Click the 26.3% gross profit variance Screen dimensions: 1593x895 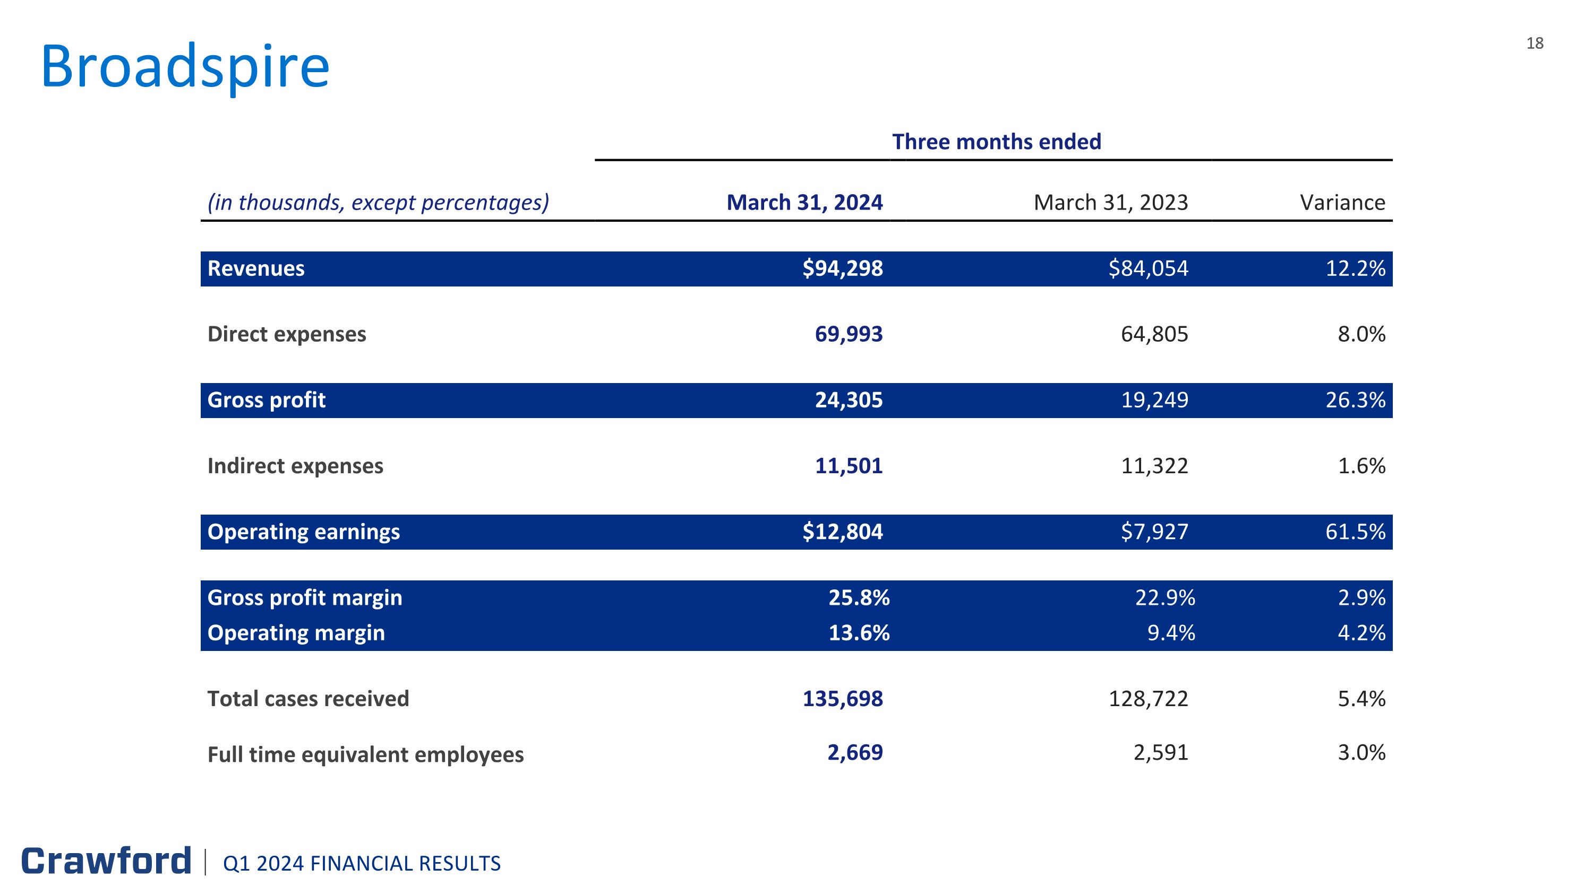(1354, 399)
